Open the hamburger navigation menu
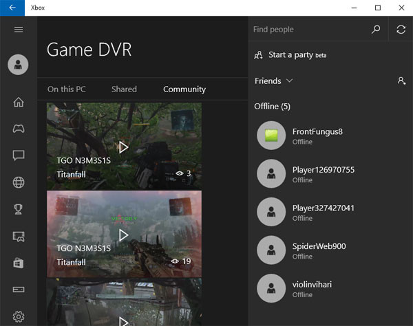Viewport: 413px width, 326px height. tap(19, 30)
